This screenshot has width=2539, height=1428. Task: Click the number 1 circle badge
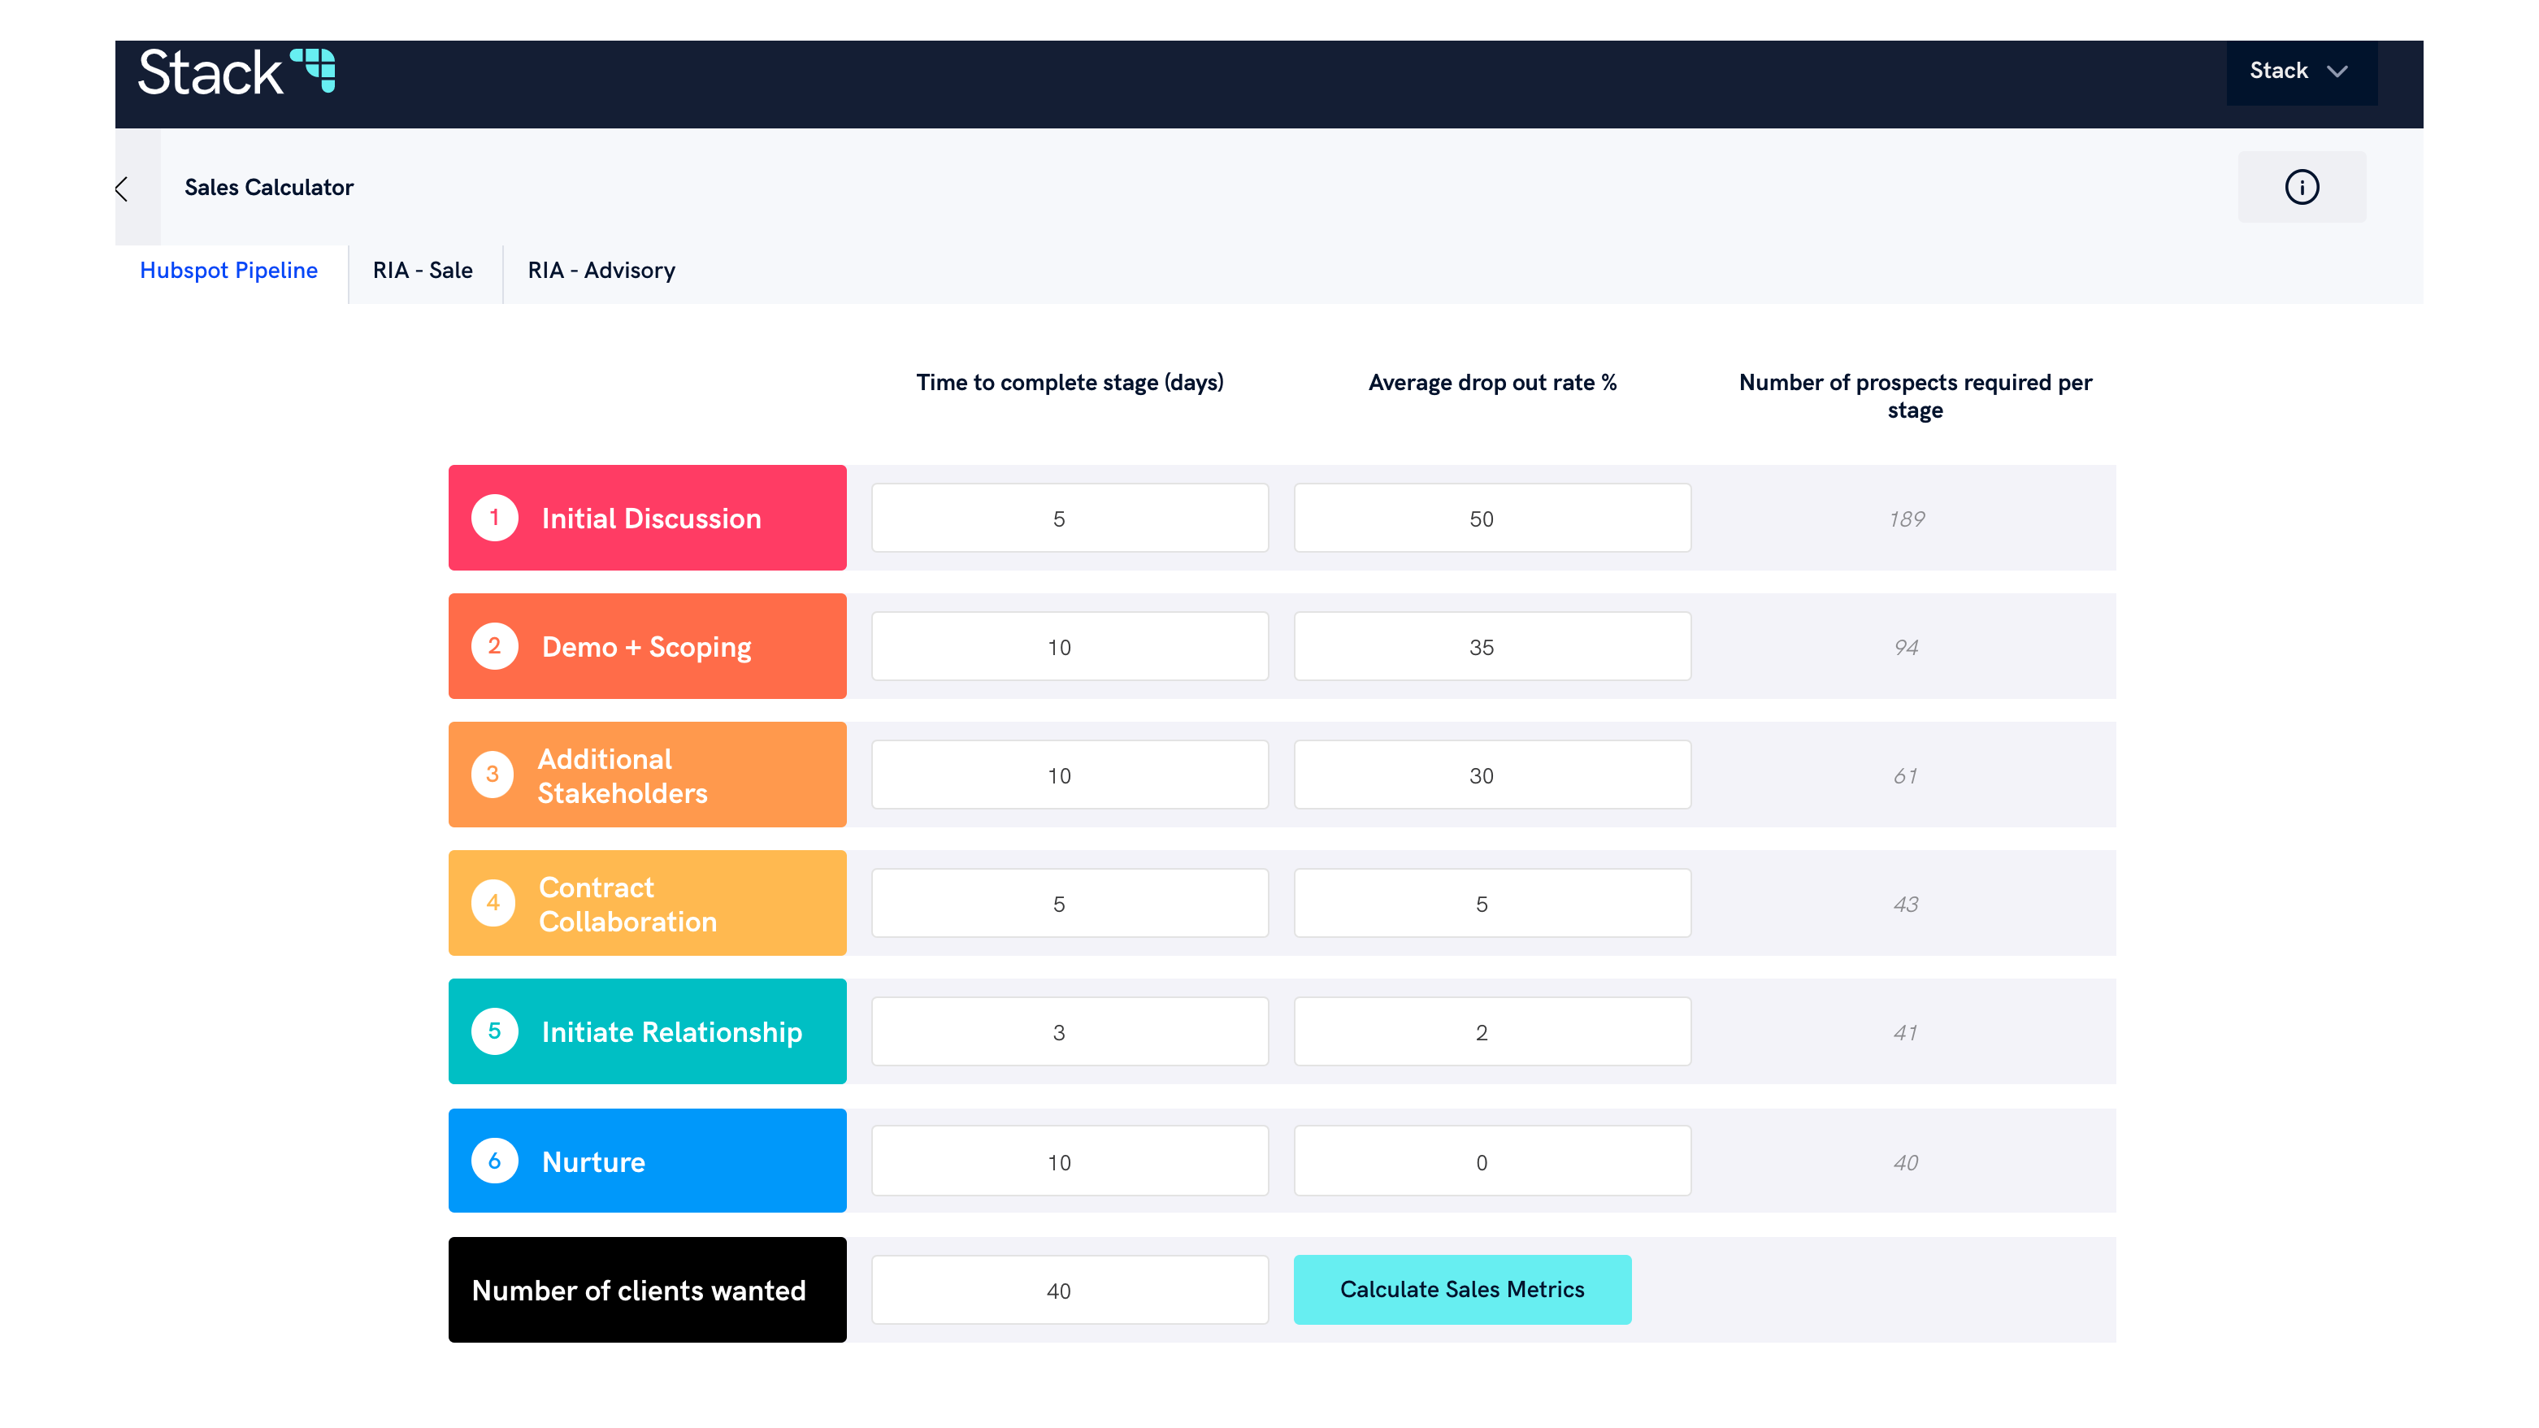tap(494, 518)
